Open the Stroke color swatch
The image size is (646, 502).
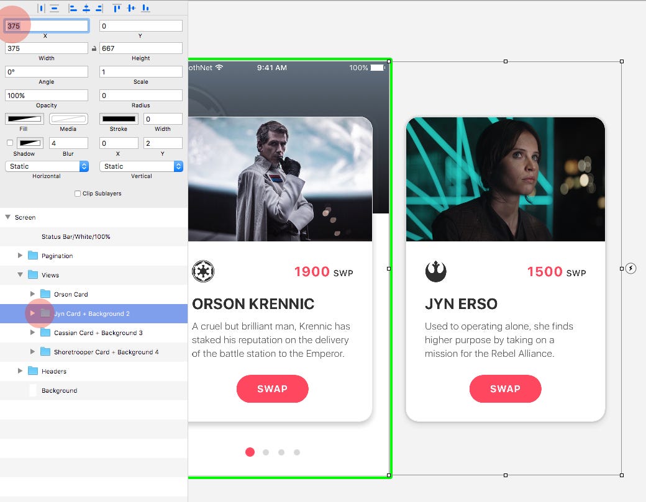(x=119, y=119)
